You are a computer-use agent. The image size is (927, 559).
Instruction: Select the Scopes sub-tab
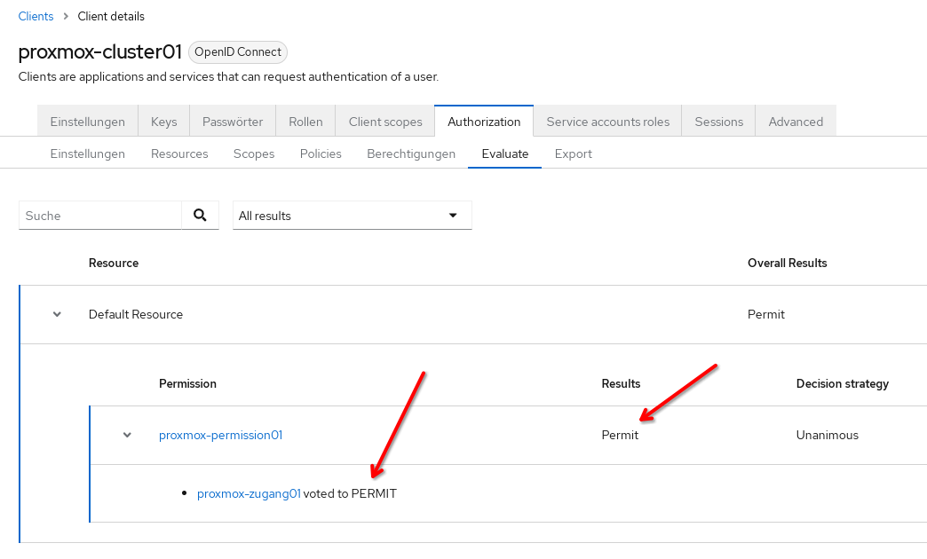click(x=254, y=154)
